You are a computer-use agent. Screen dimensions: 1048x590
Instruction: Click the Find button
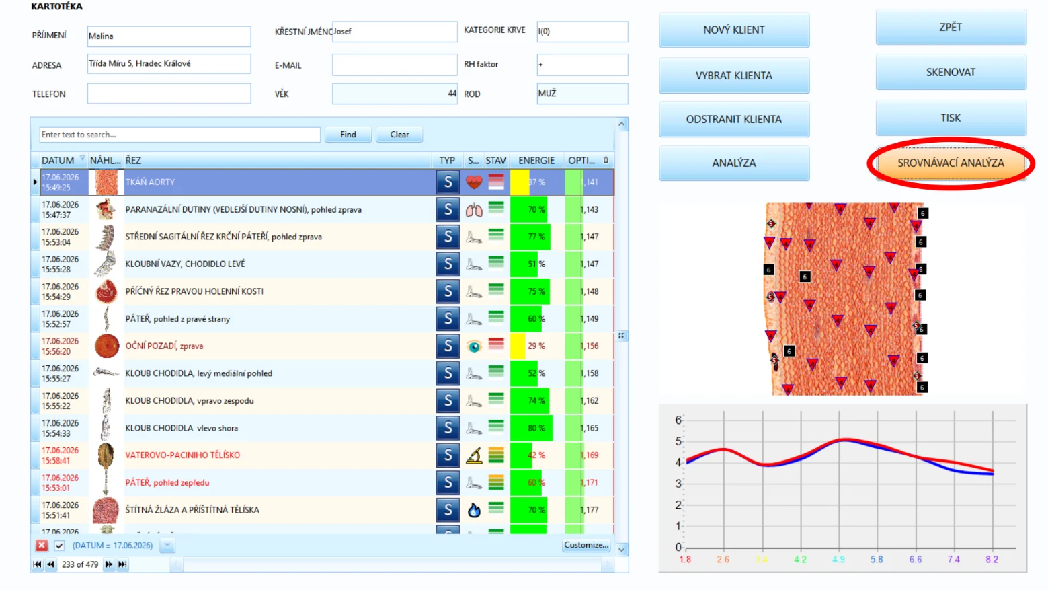[348, 135]
